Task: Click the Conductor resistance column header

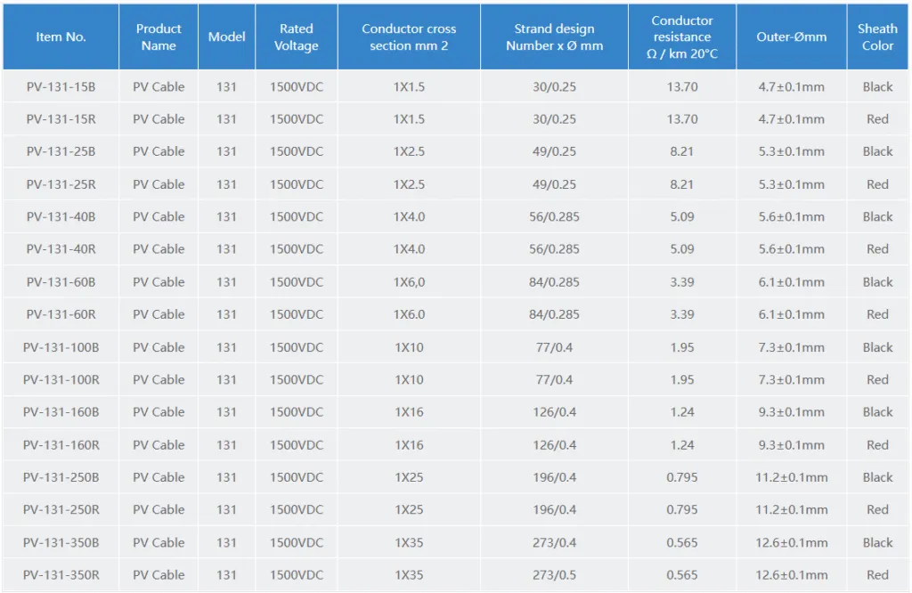Action: 682,37
